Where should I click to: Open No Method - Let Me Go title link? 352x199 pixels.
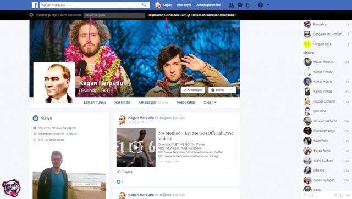point(196,135)
